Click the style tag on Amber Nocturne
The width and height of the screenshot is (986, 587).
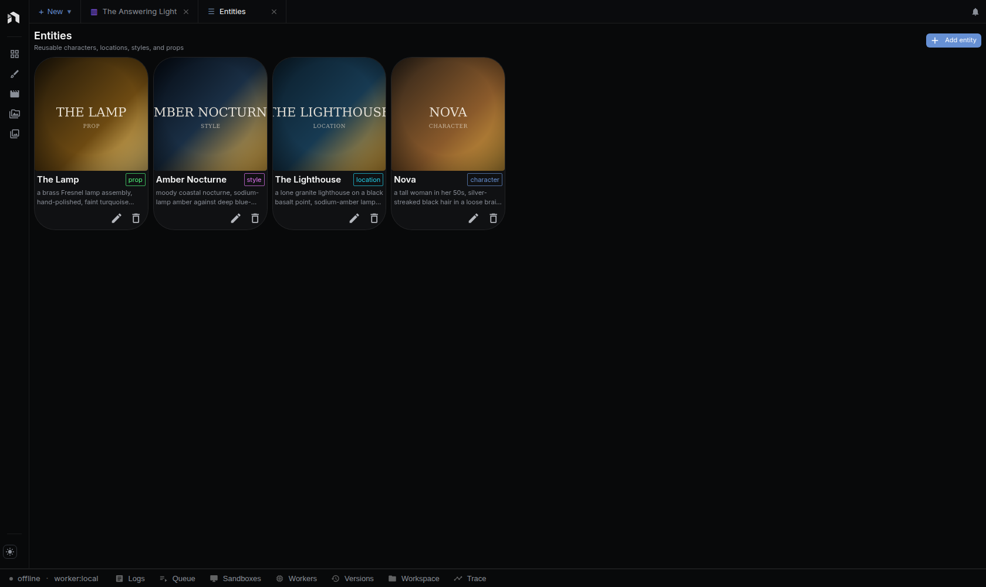coord(254,180)
